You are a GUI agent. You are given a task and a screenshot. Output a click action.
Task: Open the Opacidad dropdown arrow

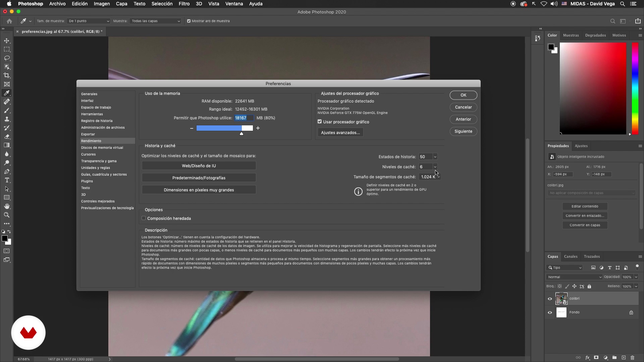click(636, 277)
